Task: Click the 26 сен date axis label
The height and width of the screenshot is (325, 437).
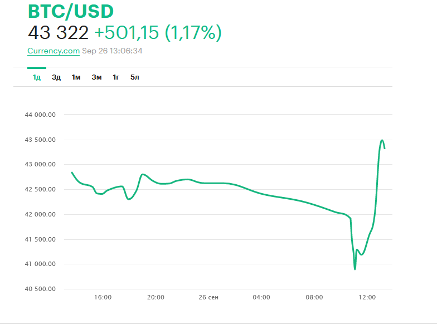Action: (x=208, y=298)
